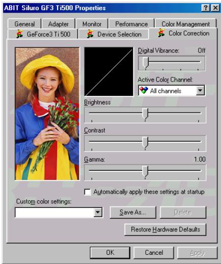Click Restore Hardware Defaults button
Viewport: 221px width, 264px height.
coord(165,229)
